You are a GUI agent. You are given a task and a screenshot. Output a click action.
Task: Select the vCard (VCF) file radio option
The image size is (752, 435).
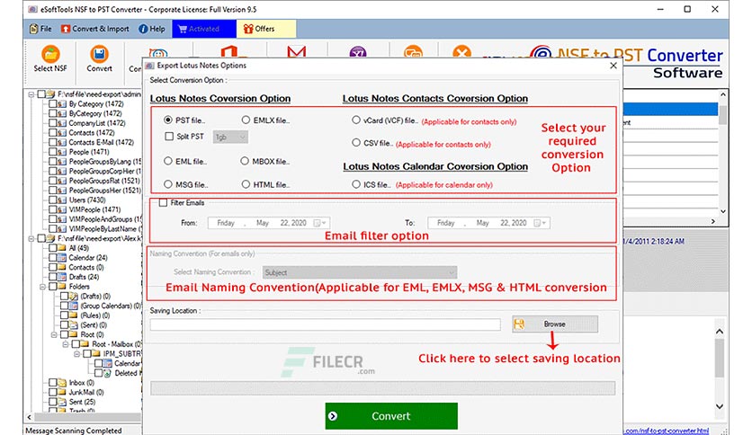coord(356,120)
